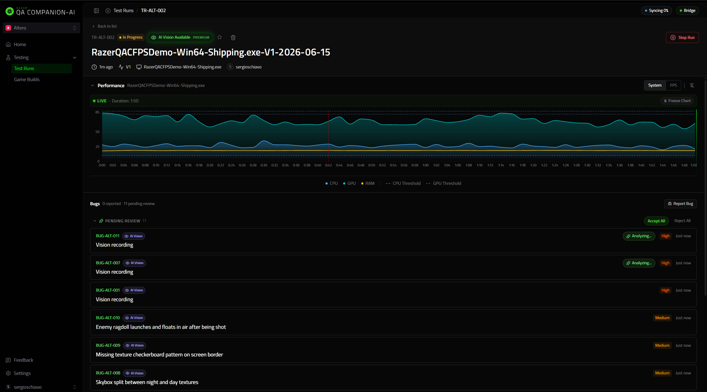
Task: Freeze the live performance chart
Action: [x=677, y=101]
